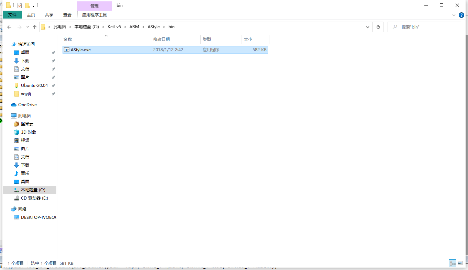
Task: Expand the ribbon with the chevron
Action: [454, 15]
